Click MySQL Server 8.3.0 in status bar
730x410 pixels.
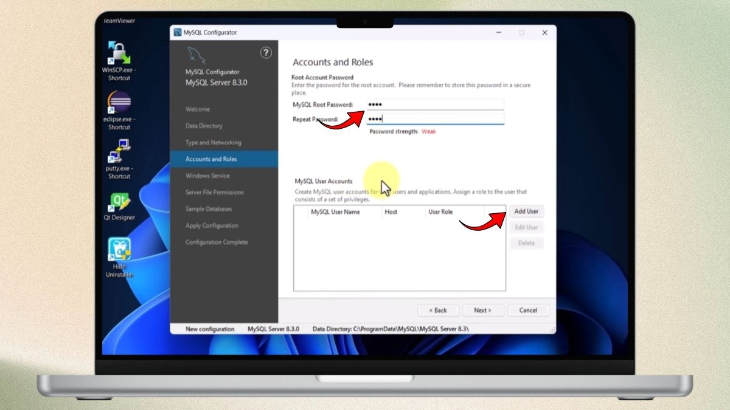click(273, 329)
